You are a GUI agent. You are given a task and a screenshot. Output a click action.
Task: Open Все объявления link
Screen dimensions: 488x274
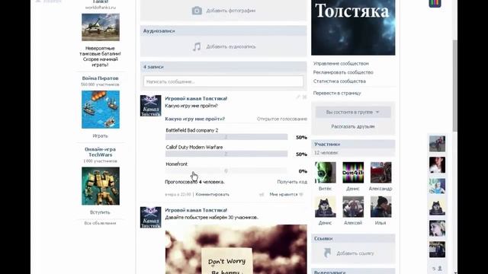click(100, 223)
